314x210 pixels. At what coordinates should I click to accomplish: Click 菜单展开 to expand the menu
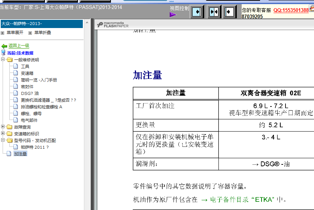pyautogui.click(x=15, y=33)
